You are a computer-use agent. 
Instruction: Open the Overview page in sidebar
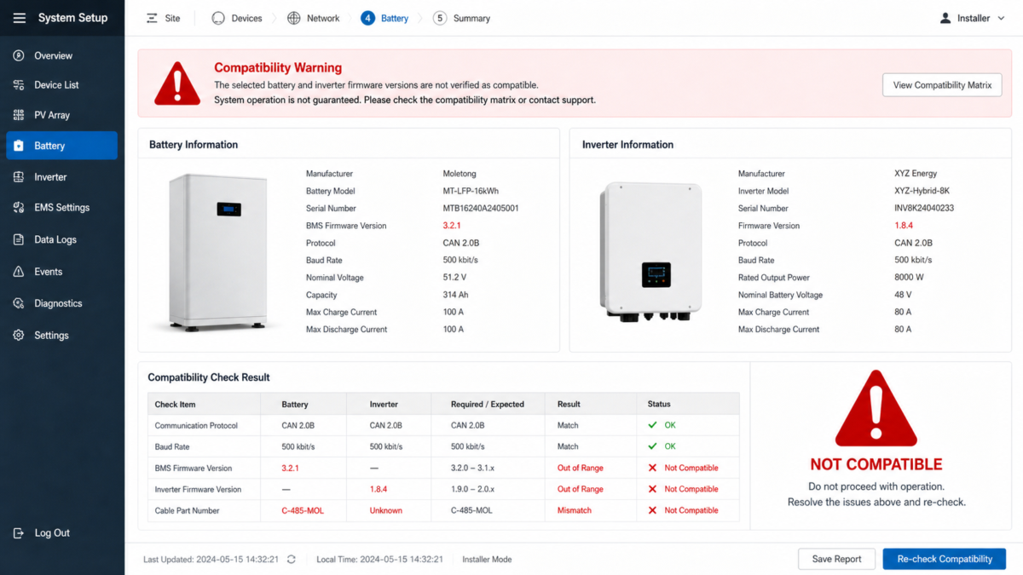coord(61,55)
